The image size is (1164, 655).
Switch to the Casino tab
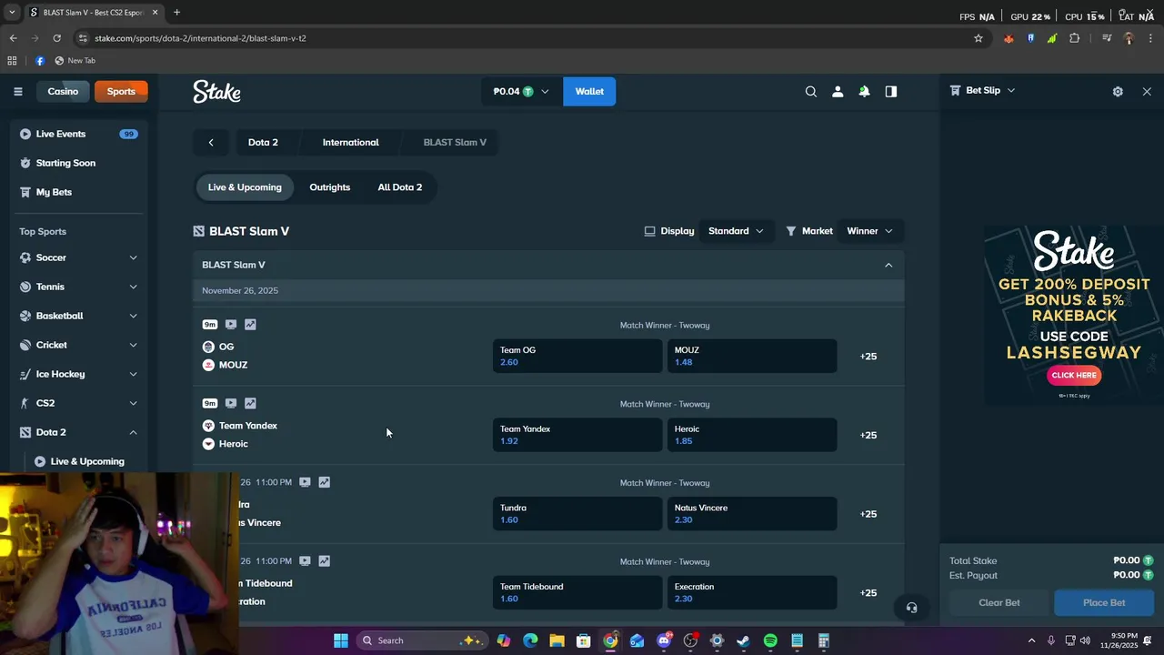pos(63,91)
